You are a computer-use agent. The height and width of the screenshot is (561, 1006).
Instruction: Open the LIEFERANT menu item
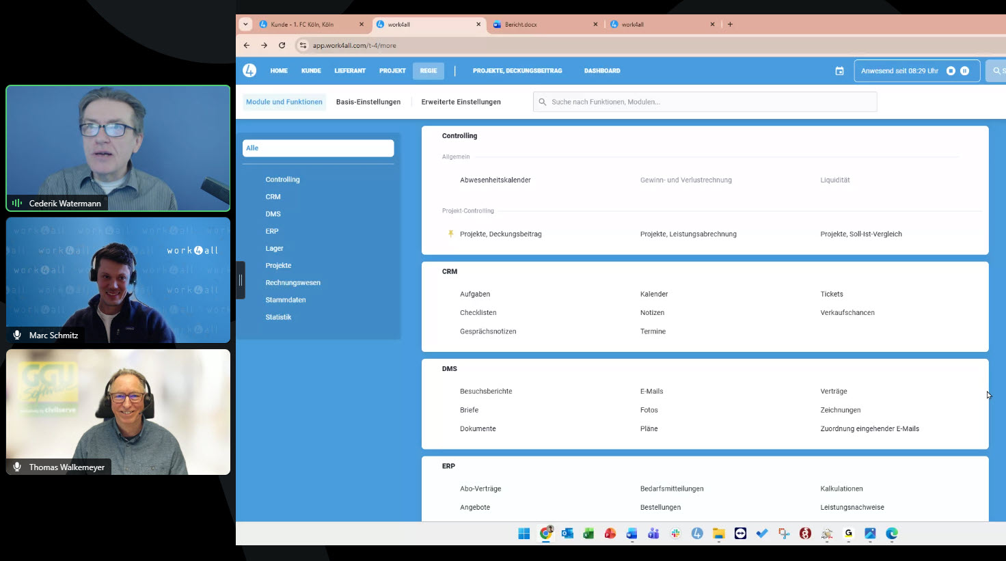[x=350, y=71]
